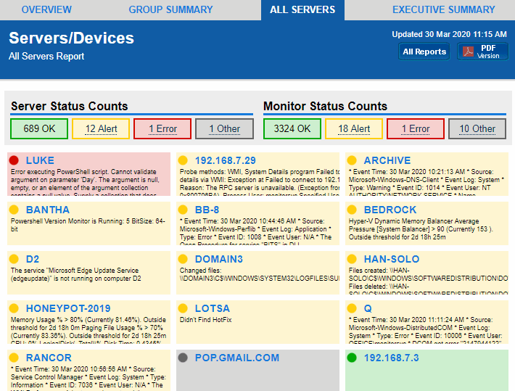Click the green status dot beside 192.168.7.3
The image size is (515, 391).
point(352,358)
